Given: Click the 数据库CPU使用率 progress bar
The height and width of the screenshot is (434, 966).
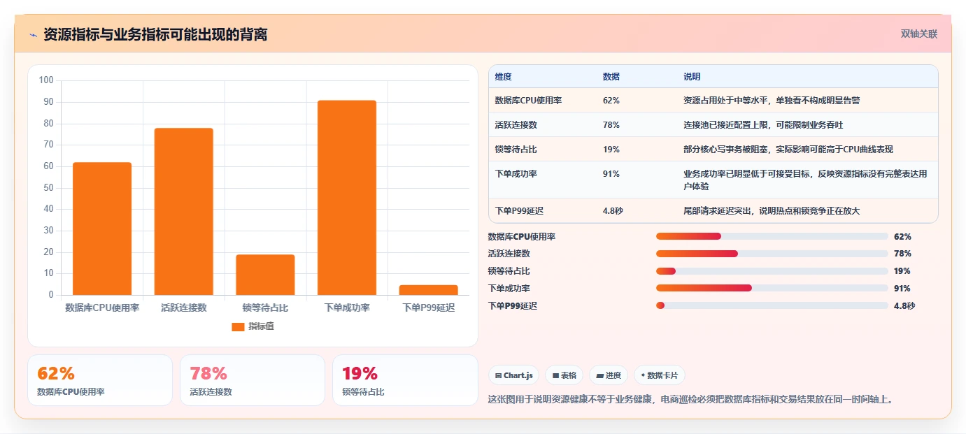Looking at the screenshot, I should tap(772, 236).
